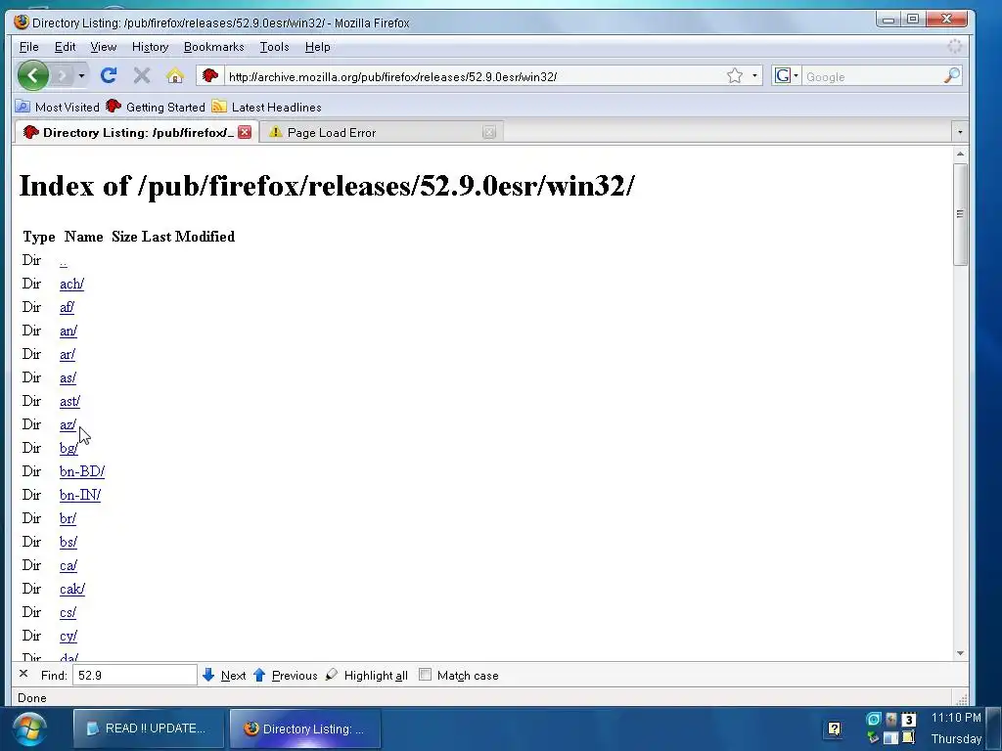The height and width of the screenshot is (751, 1002).
Task: Click the Next label in find bar
Action: point(233,675)
